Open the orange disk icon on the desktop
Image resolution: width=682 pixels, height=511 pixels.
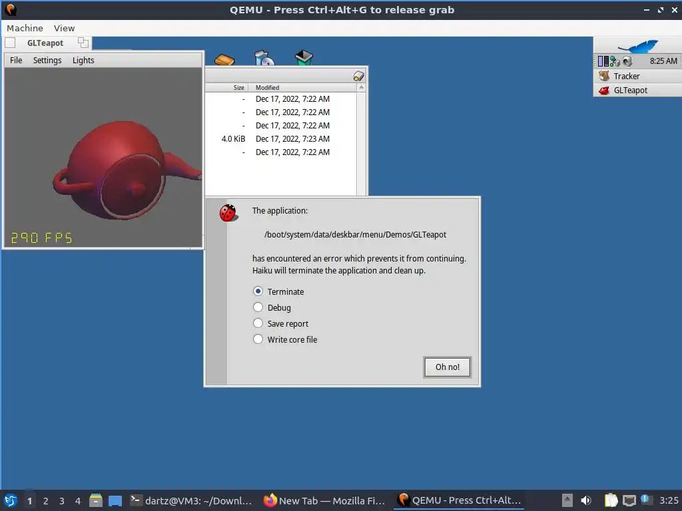(224, 59)
